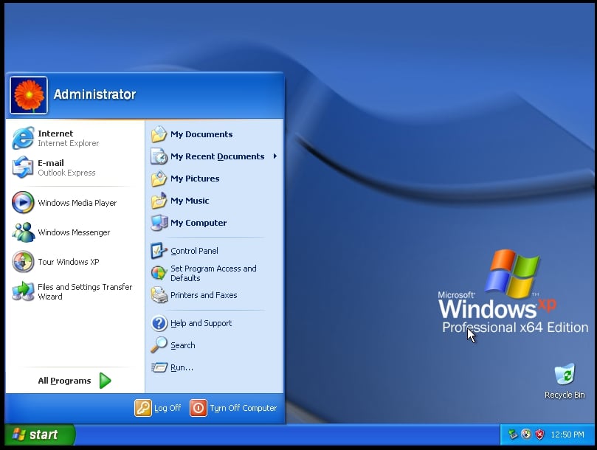The width and height of the screenshot is (597, 450).
Task: Click the Log Off key icon
Action: (x=143, y=408)
